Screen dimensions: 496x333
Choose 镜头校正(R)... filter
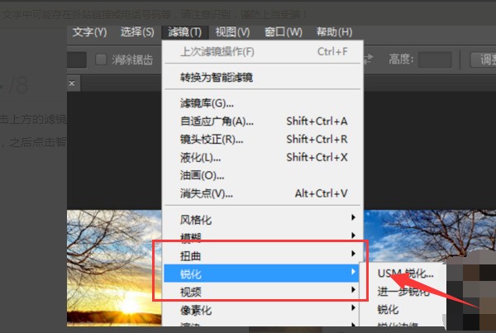click(263, 139)
